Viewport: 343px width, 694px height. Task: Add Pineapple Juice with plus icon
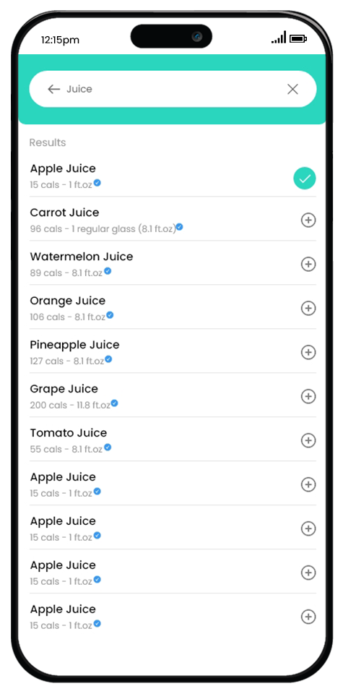click(x=308, y=352)
